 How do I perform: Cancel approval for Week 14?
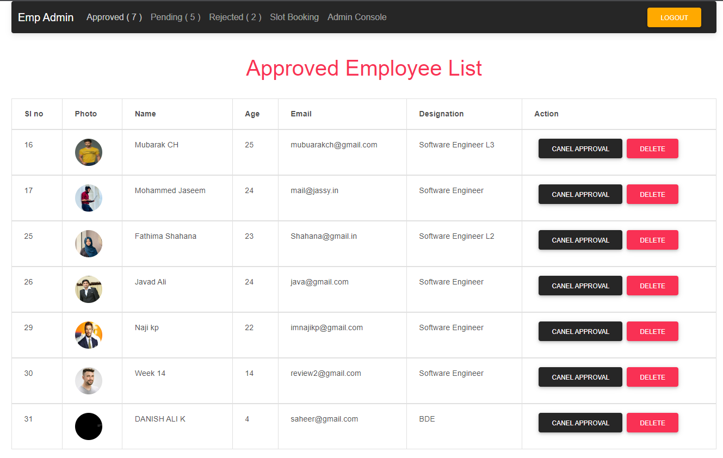coord(580,377)
